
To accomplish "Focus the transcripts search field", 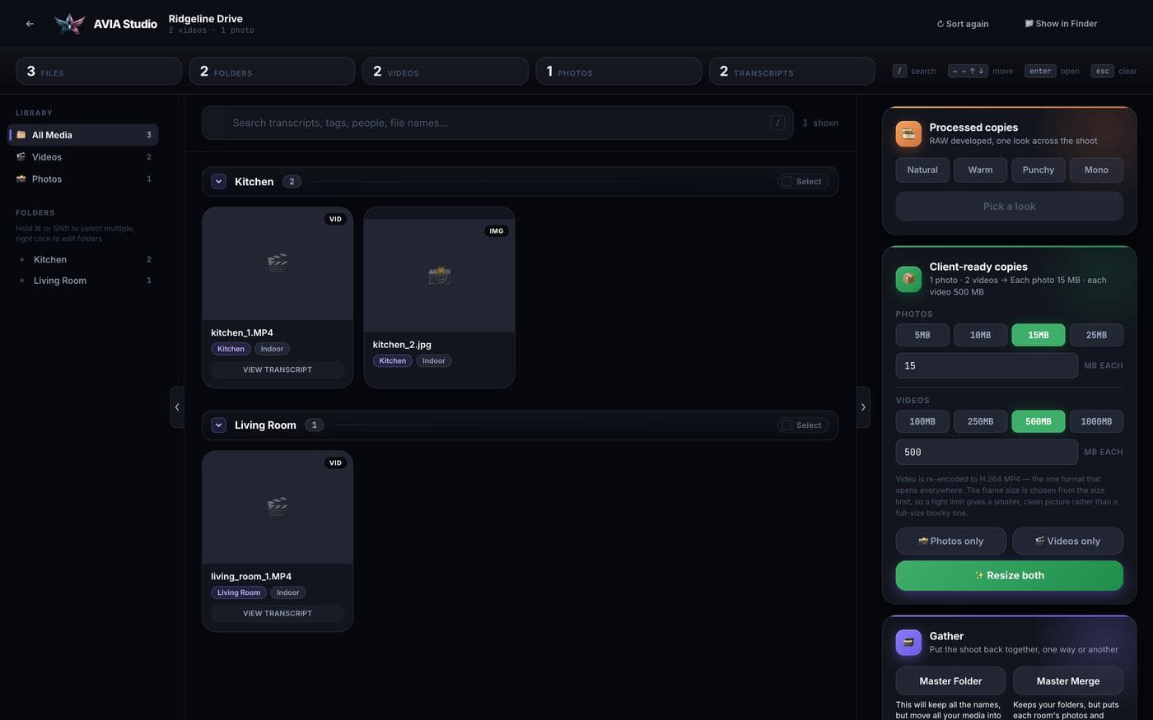I will point(497,123).
